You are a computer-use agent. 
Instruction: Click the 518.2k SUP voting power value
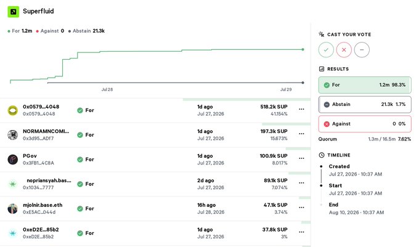click(274, 107)
